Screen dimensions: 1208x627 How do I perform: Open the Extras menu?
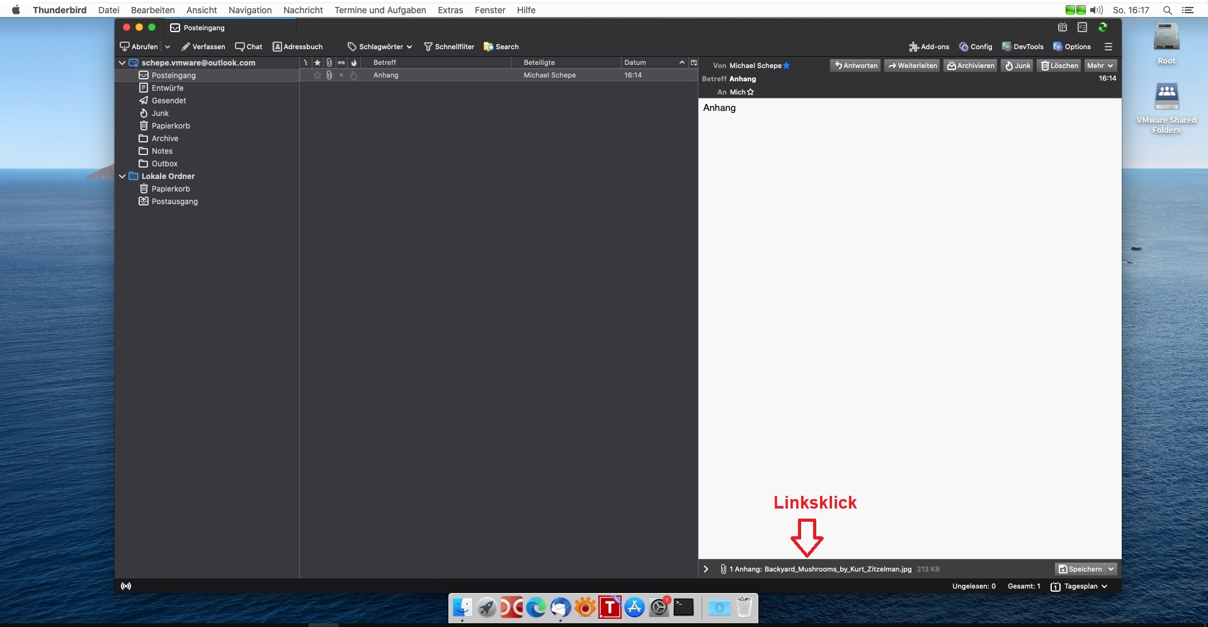(450, 10)
